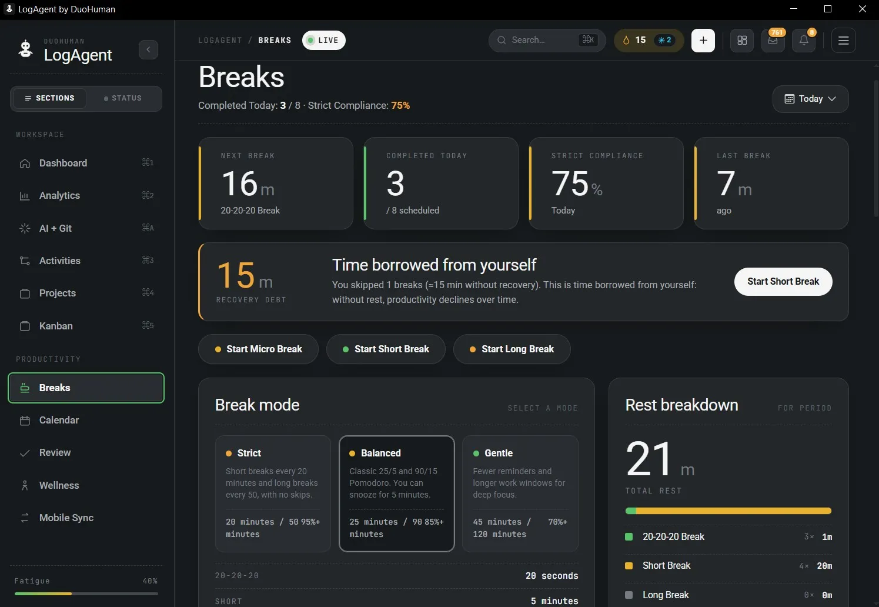The height and width of the screenshot is (607, 879).
Task: Switch to the Status tab
Action: [x=123, y=98]
